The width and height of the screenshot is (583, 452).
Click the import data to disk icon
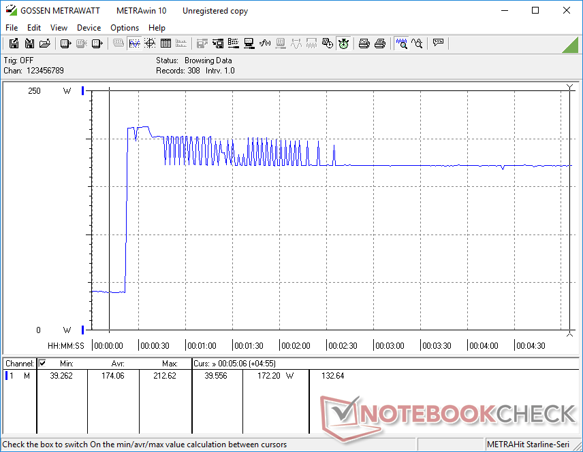pyautogui.click(x=218, y=44)
